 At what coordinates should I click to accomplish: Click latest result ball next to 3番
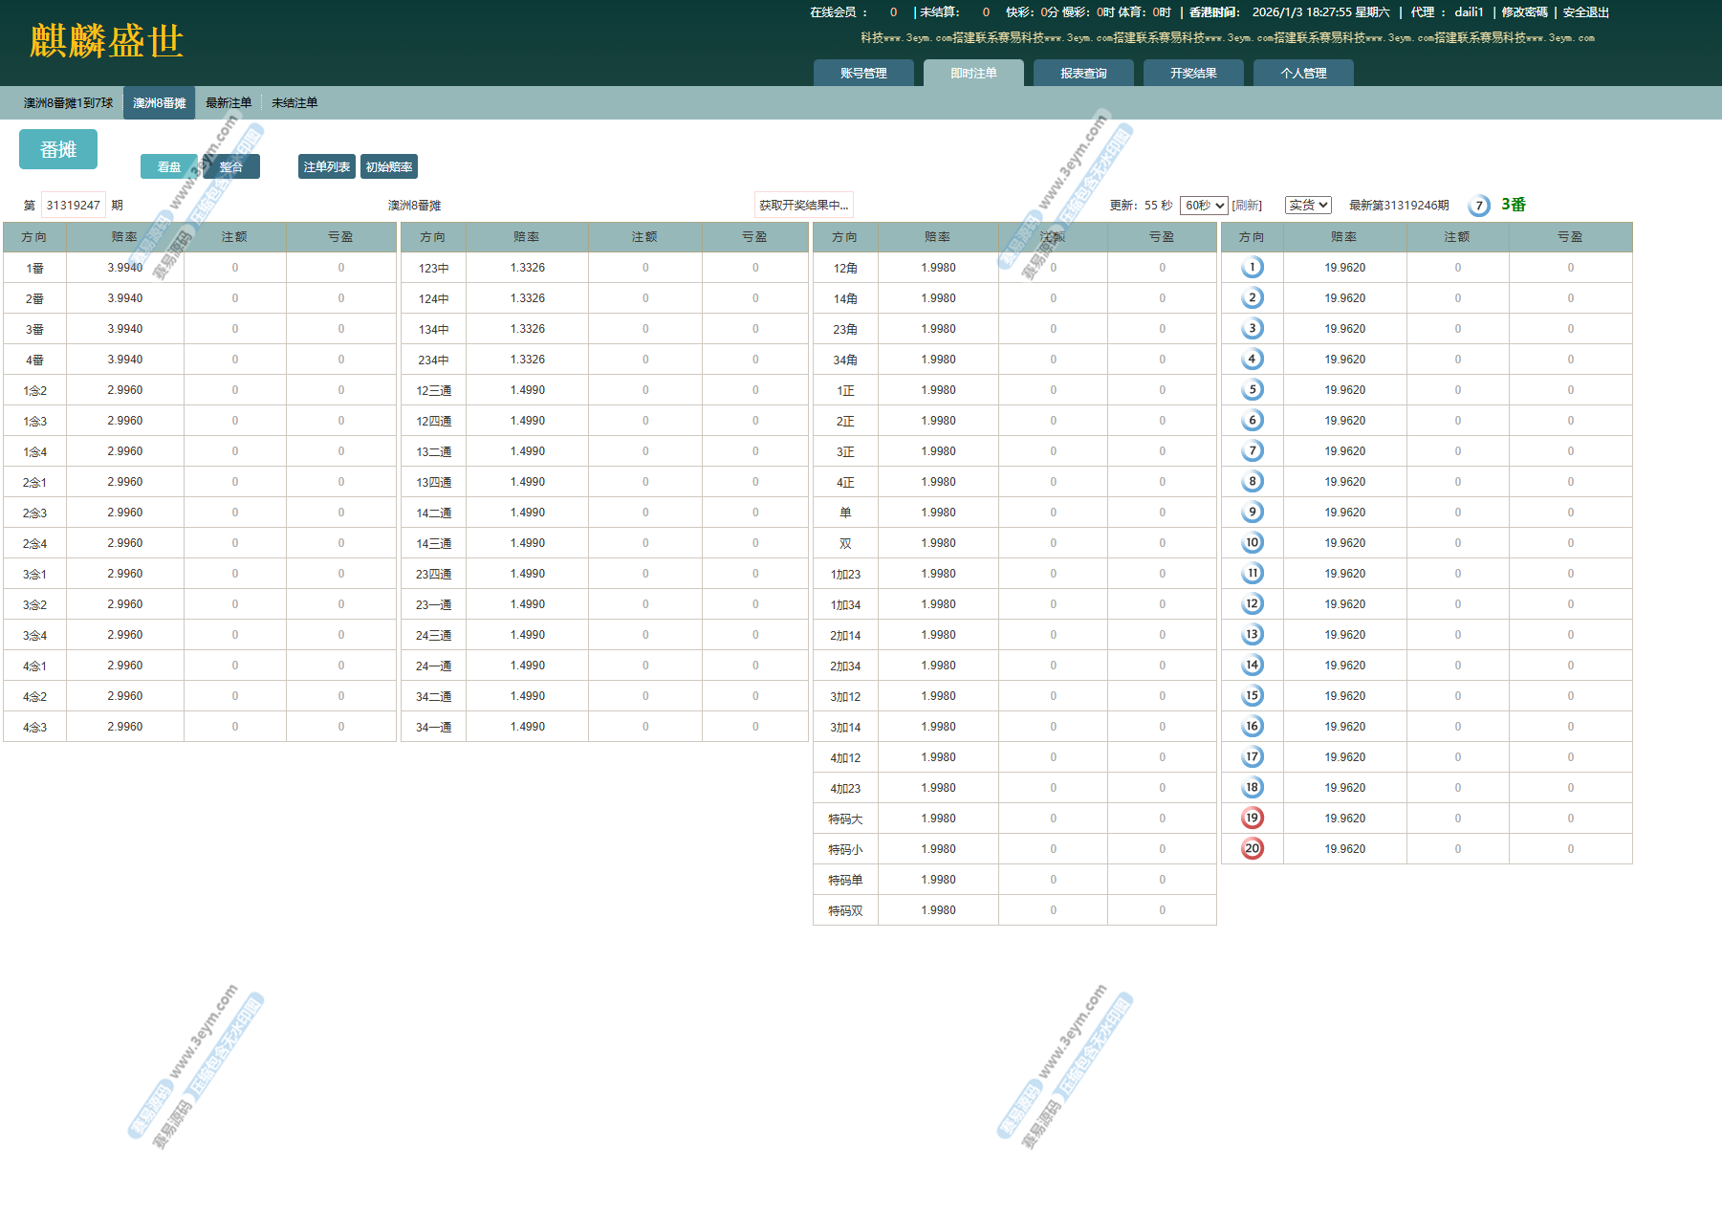click(1478, 206)
